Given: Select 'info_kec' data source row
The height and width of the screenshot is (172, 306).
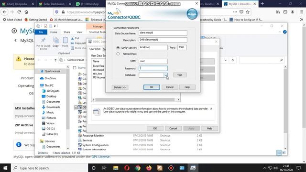Looking at the screenshot, I should pos(98,74).
